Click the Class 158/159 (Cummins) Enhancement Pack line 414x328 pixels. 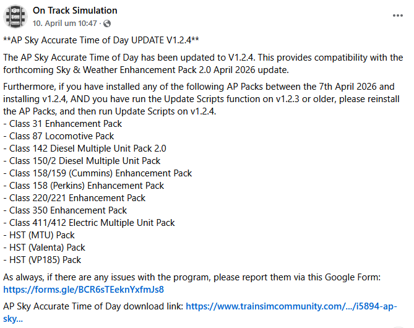point(98,173)
